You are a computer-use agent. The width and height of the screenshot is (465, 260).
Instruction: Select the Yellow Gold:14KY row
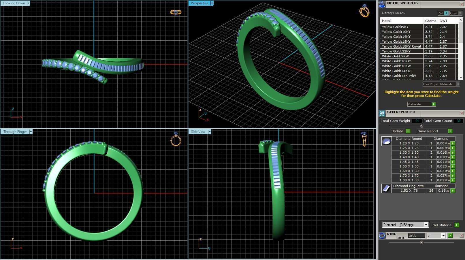tap(419, 37)
